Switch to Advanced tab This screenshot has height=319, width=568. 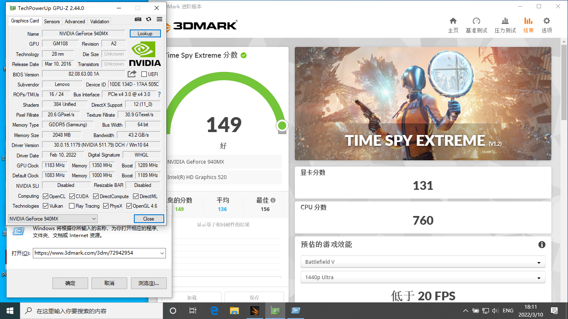tap(75, 21)
